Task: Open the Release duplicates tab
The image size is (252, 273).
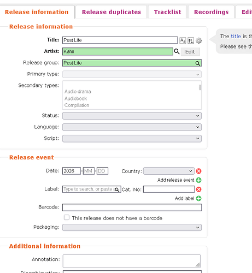Action: click(x=112, y=12)
